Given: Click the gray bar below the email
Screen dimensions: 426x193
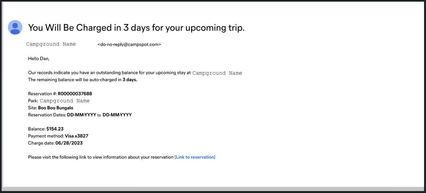Looking at the screenshot, I should pos(212,189).
